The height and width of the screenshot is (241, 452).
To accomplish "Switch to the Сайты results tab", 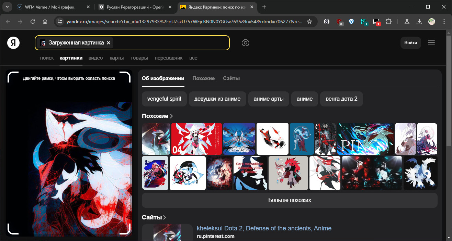I will 231,78.
